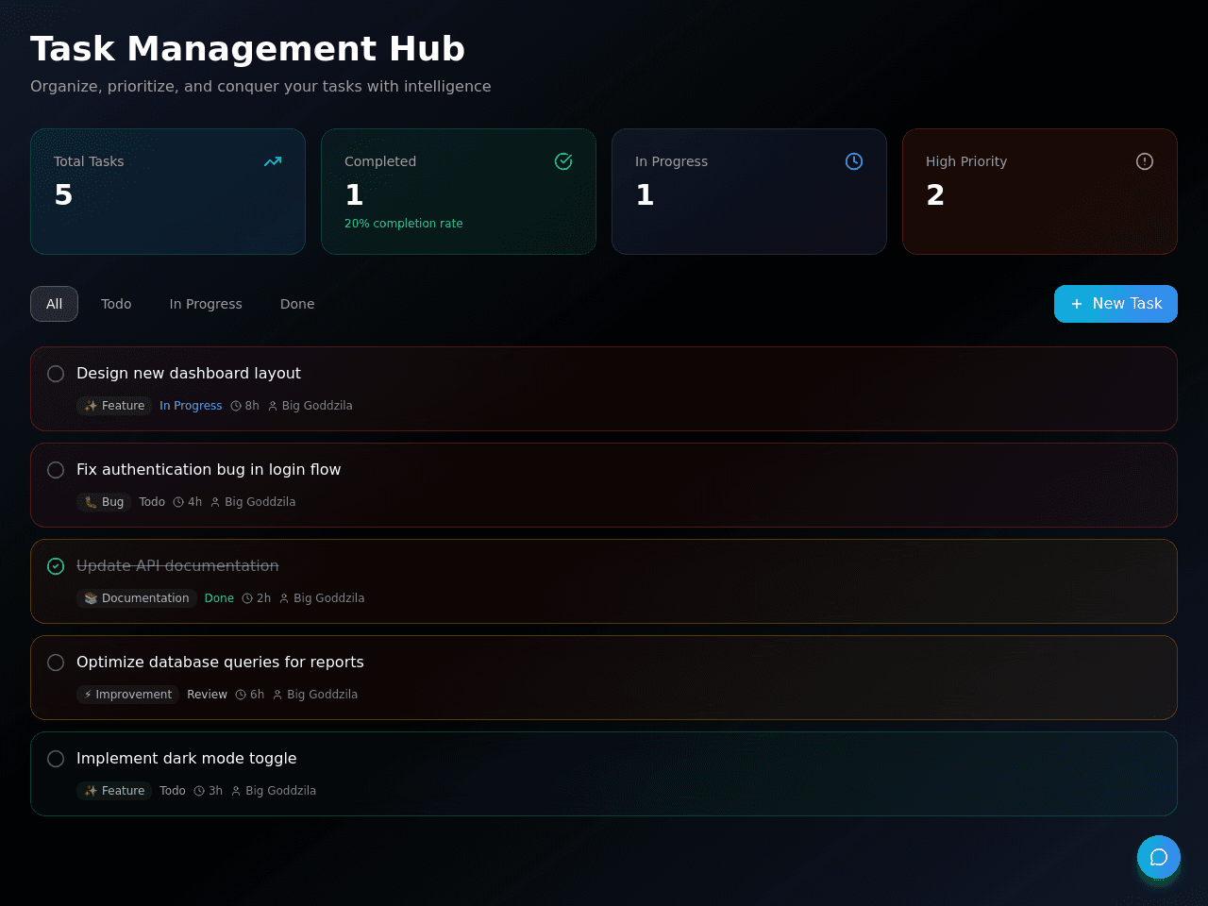
Task: Click the Bug tag
Action: 104,502
